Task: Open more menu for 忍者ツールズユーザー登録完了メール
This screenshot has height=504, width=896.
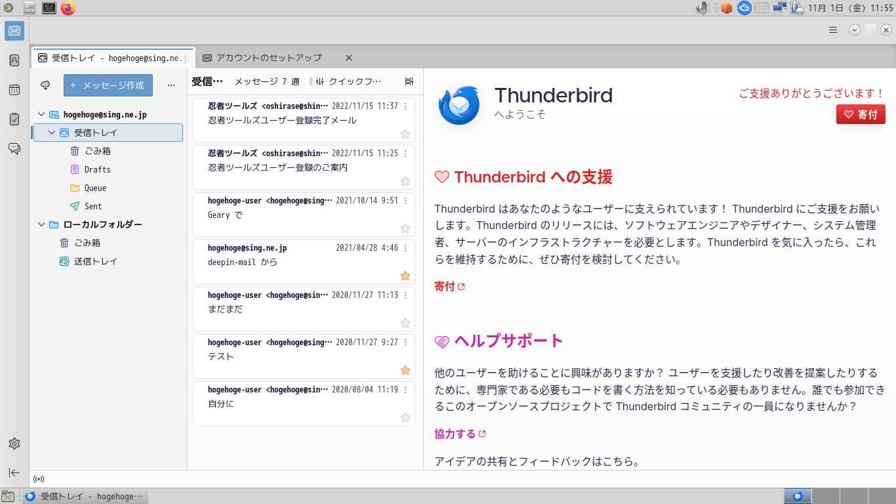Action: coord(405,106)
